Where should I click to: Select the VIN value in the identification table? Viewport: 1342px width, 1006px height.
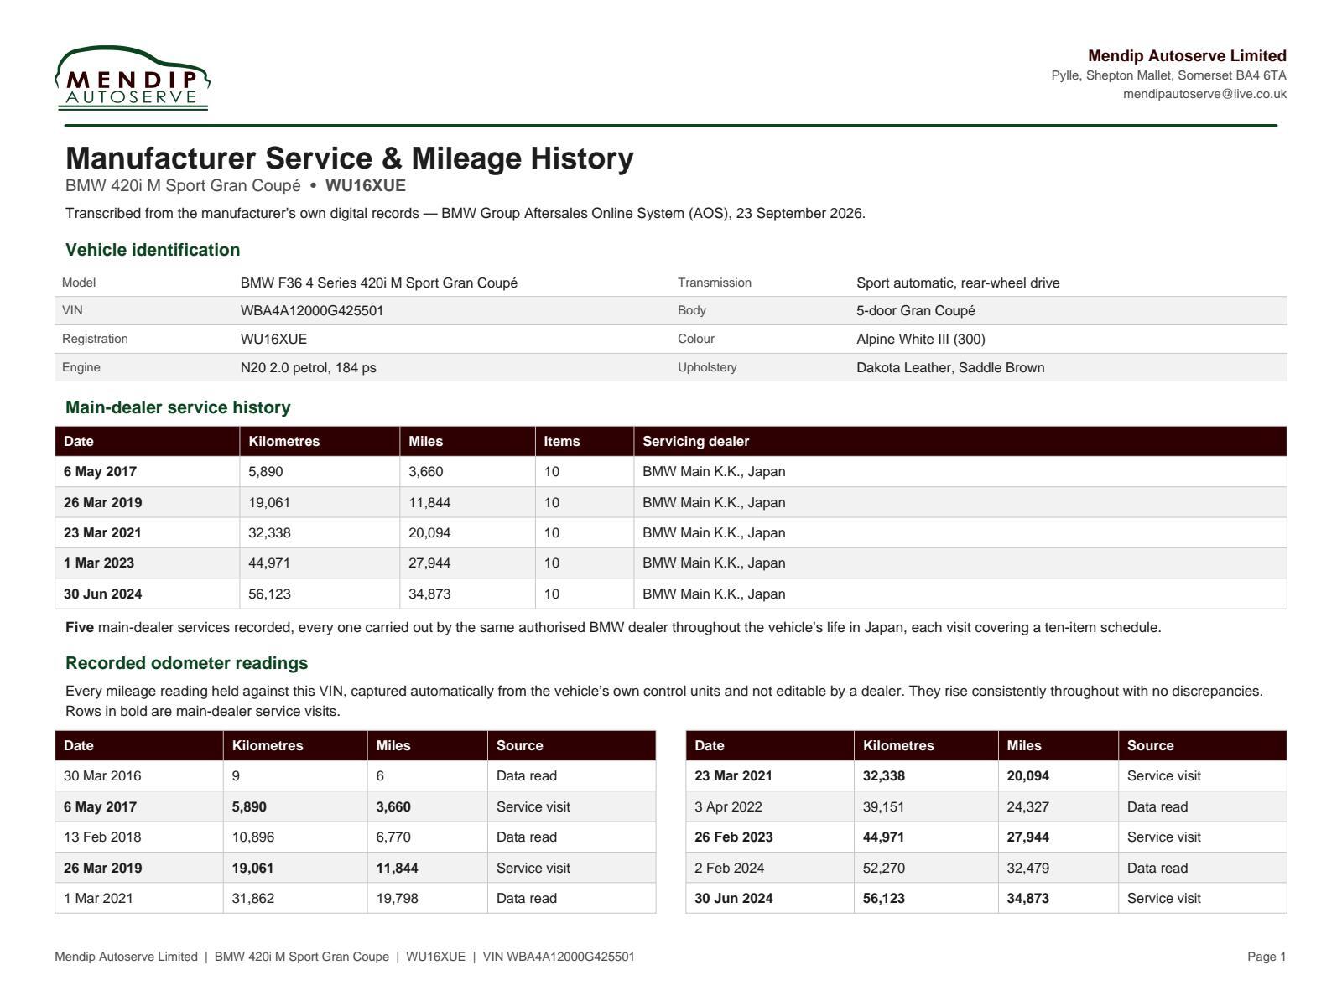pyautogui.click(x=312, y=311)
